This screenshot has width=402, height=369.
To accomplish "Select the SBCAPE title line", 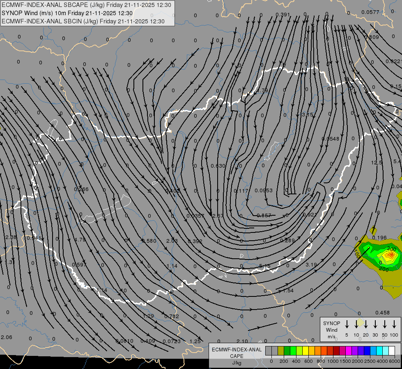I will pos(86,5).
